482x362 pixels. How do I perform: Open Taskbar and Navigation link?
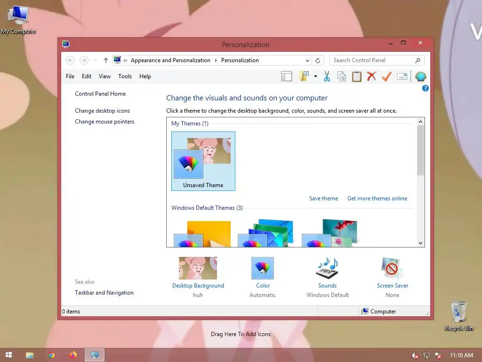(104, 292)
